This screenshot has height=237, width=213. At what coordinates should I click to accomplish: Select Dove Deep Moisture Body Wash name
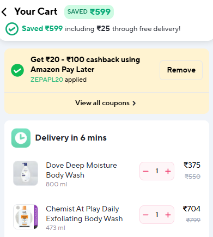tap(81, 170)
